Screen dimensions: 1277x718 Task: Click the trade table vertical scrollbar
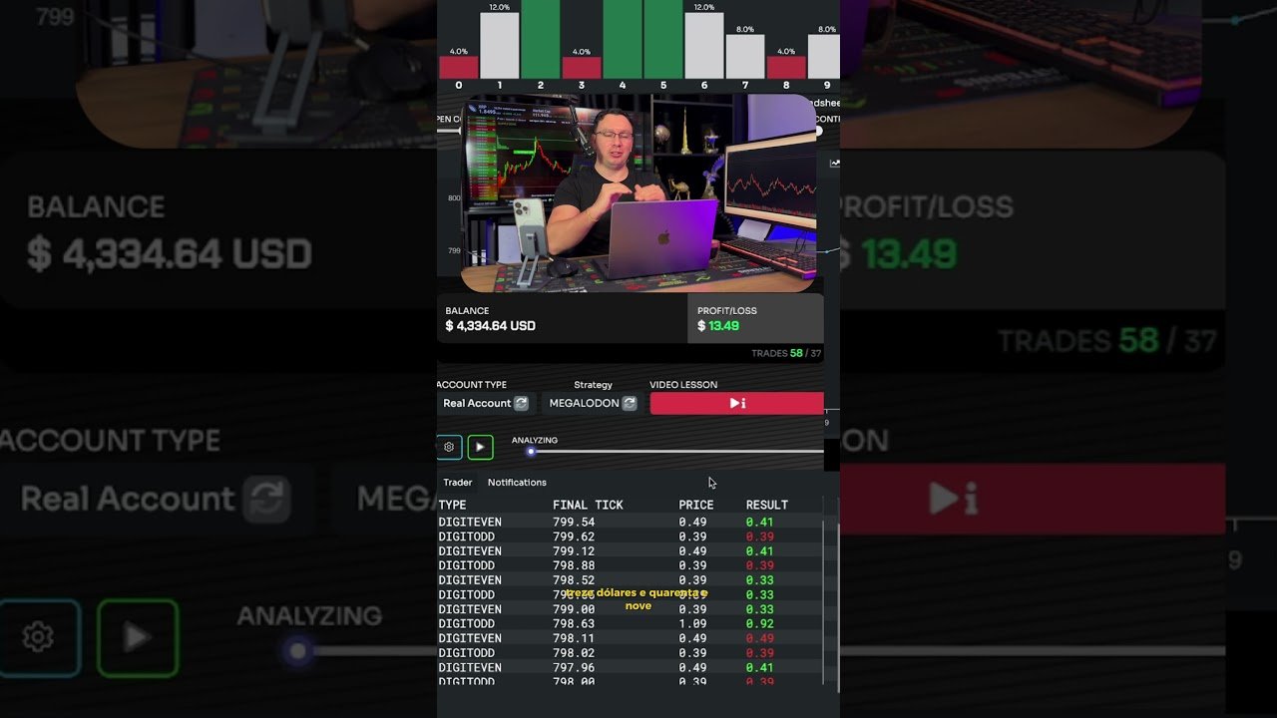point(823,598)
